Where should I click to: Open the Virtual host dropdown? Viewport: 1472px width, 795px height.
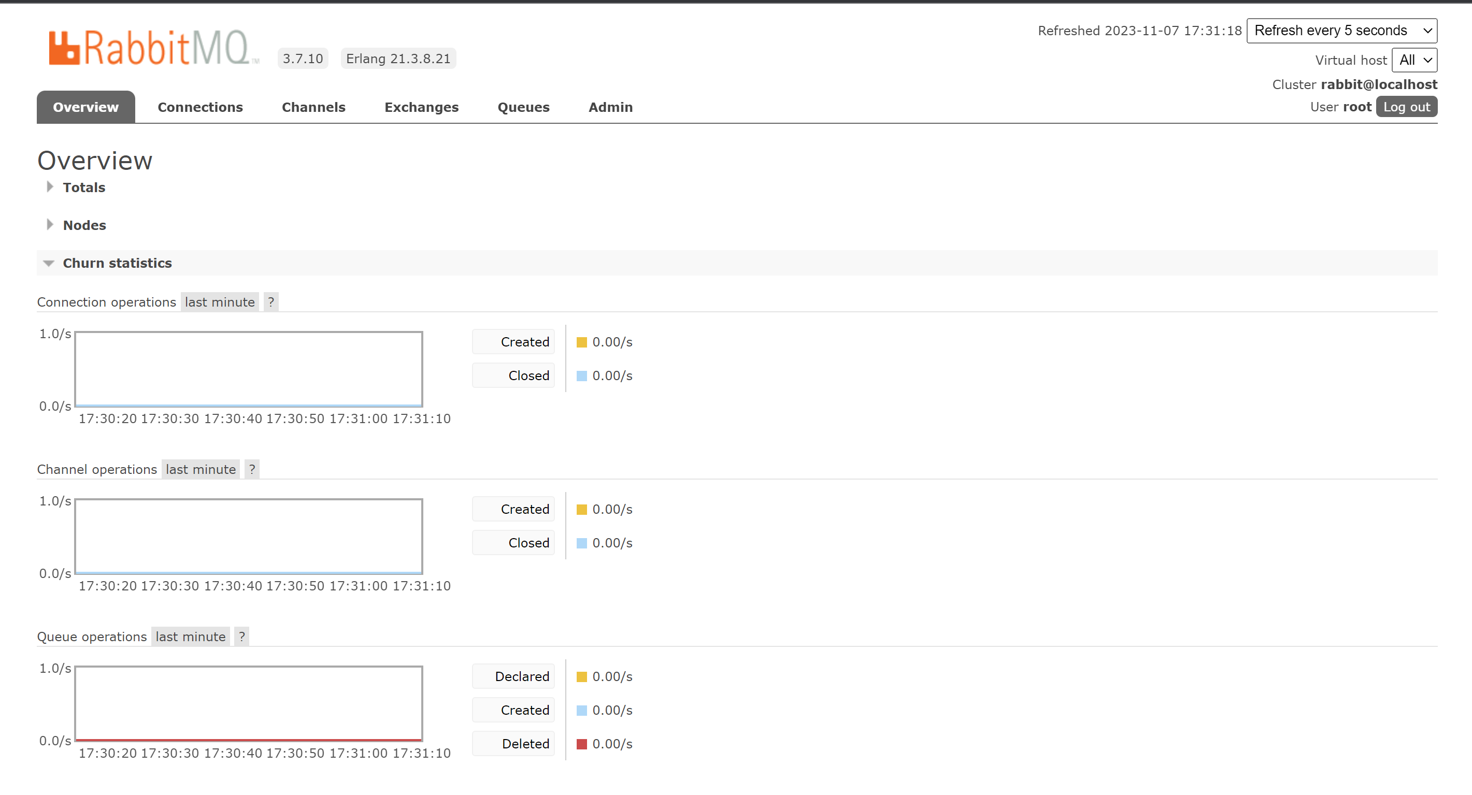tap(1414, 60)
